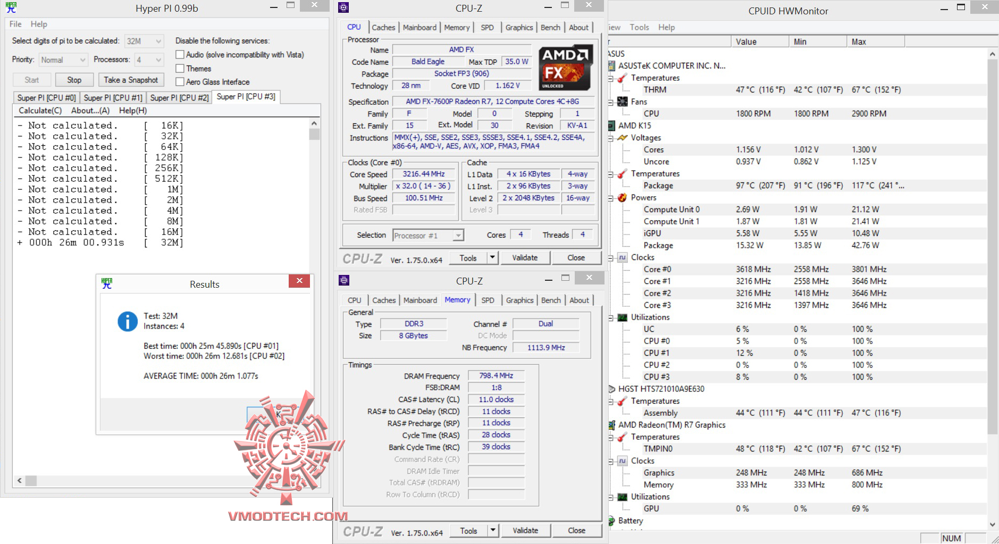The image size is (999, 544).
Task: Click the Voltages lightning icon under AMD K15
Action: point(622,138)
